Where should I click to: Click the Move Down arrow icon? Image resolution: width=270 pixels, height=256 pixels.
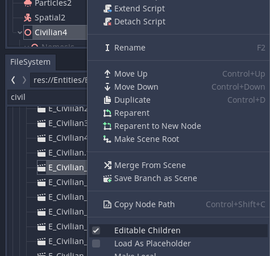pyautogui.click(x=107, y=87)
